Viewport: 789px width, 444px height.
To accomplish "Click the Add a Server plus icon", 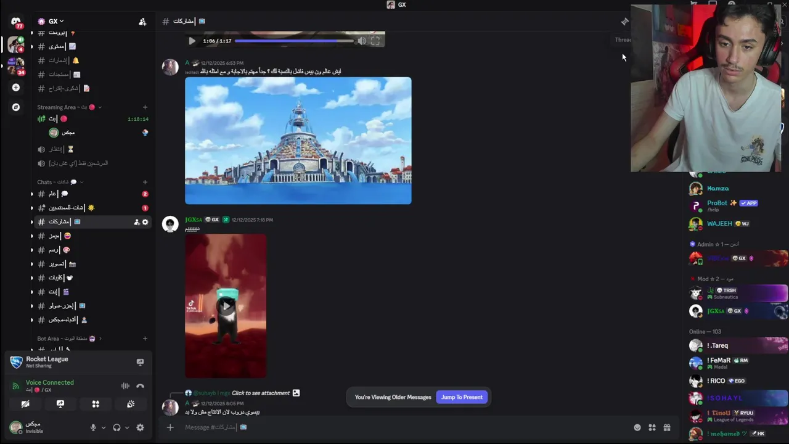I will 16,88.
